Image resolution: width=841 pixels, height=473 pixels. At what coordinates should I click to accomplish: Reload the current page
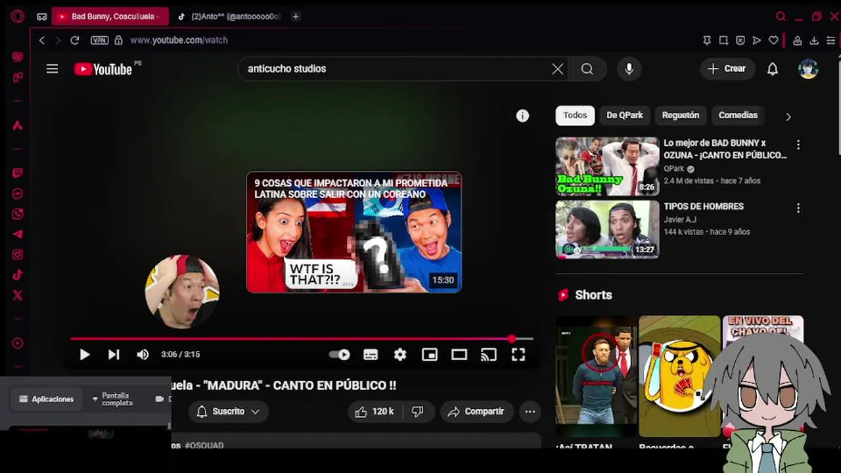(x=75, y=40)
